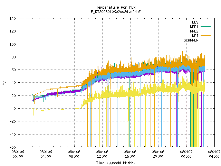The height and width of the screenshot is (166, 221).
Task: Click the 080106 12:00 x-axis label
Action: [x=102, y=154]
